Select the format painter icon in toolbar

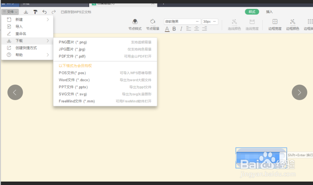tap(35, 12)
